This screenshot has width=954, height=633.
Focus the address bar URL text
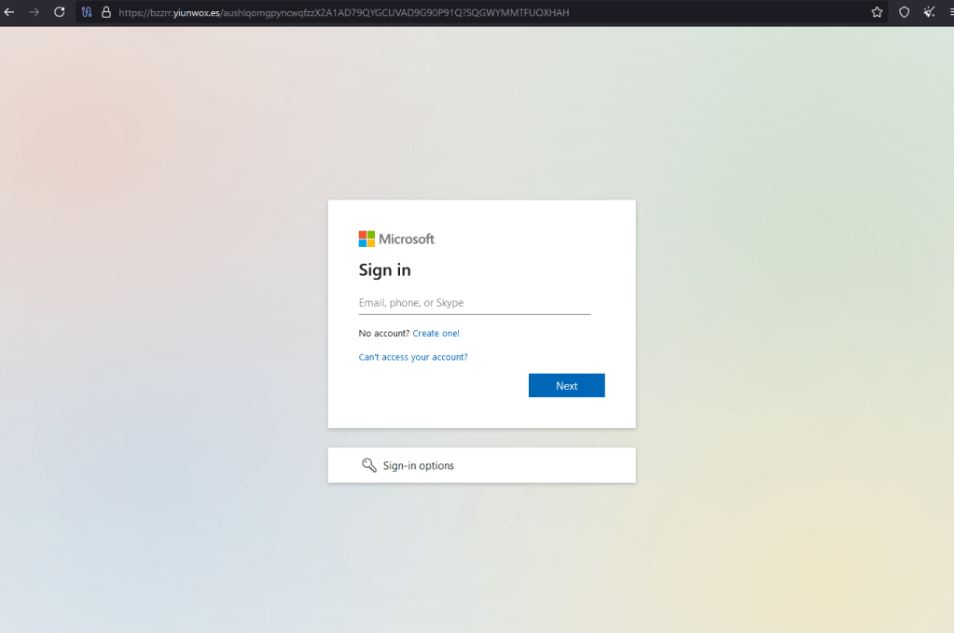coord(343,12)
